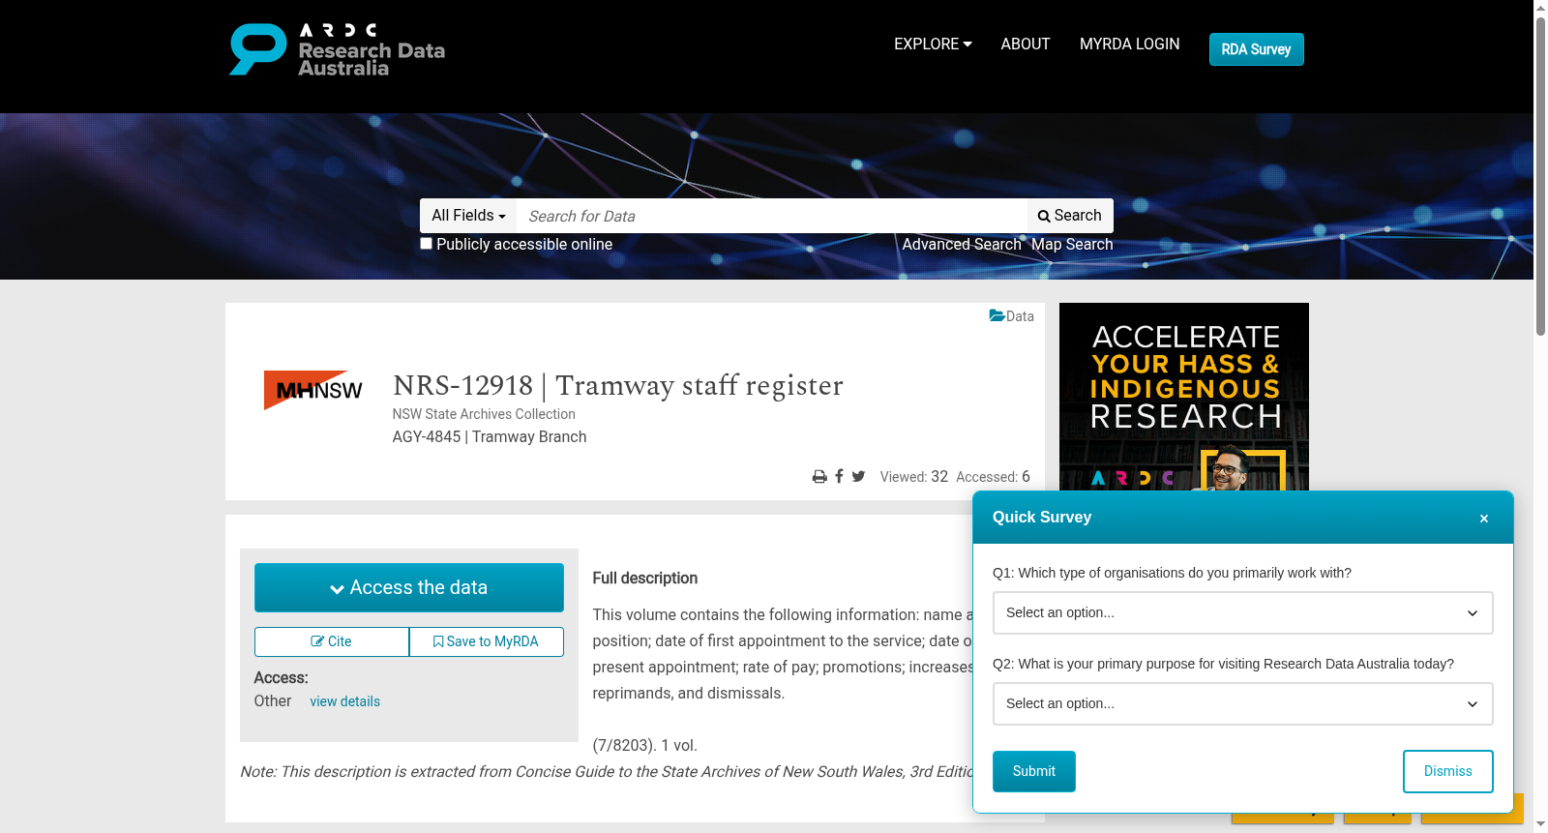Click the record title NRS-12918
Screen dimensions: 1548x833
tap(618, 386)
